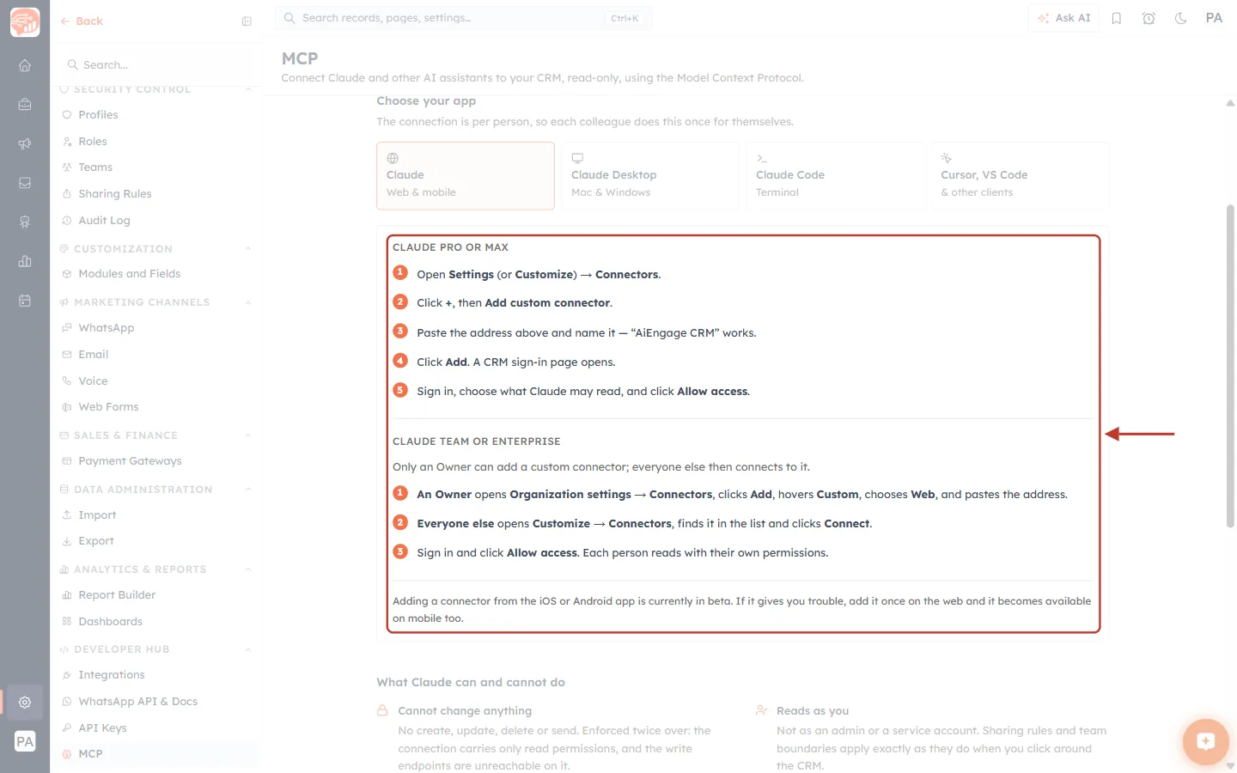Click the 'Reads as you' title

point(813,711)
